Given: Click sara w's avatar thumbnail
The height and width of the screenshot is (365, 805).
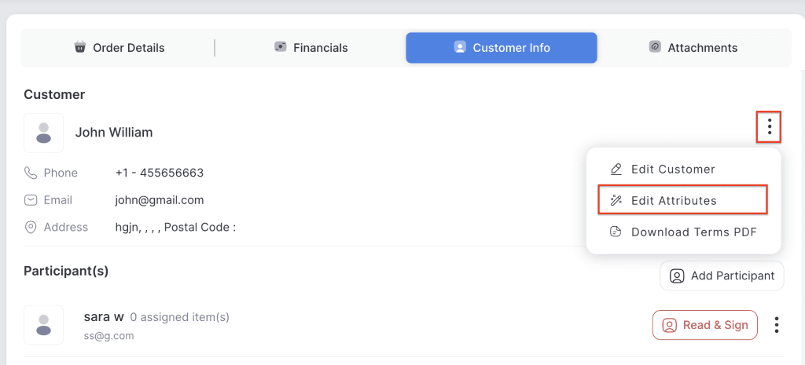Looking at the screenshot, I should (44, 325).
